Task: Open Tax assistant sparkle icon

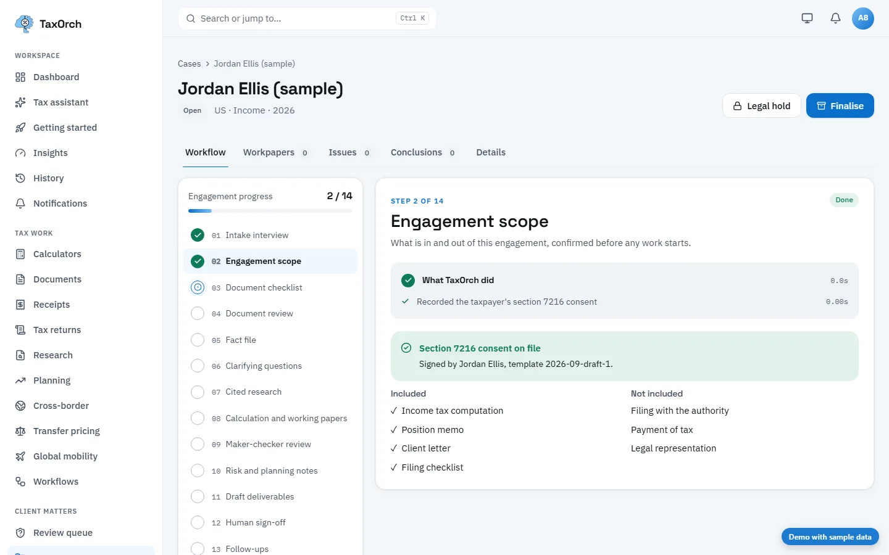Action: (x=20, y=102)
